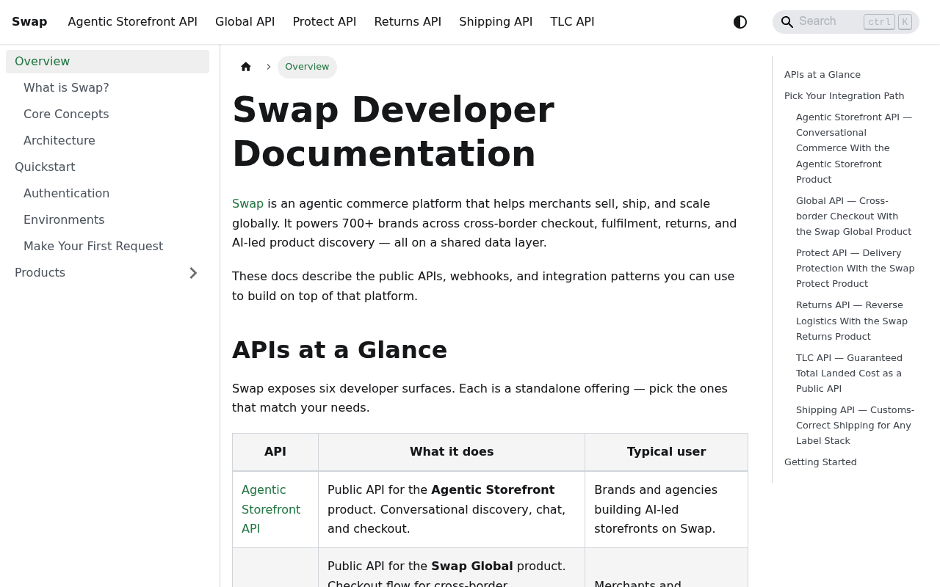Viewport: 940px width, 587px height.
Task: Click the 'Typical user' table header
Action: click(667, 452)
